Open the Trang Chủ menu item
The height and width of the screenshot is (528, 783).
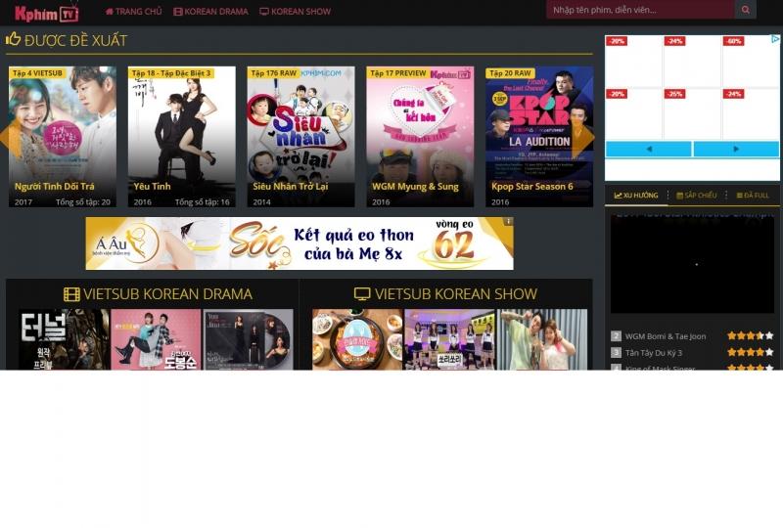coord(134,12)
